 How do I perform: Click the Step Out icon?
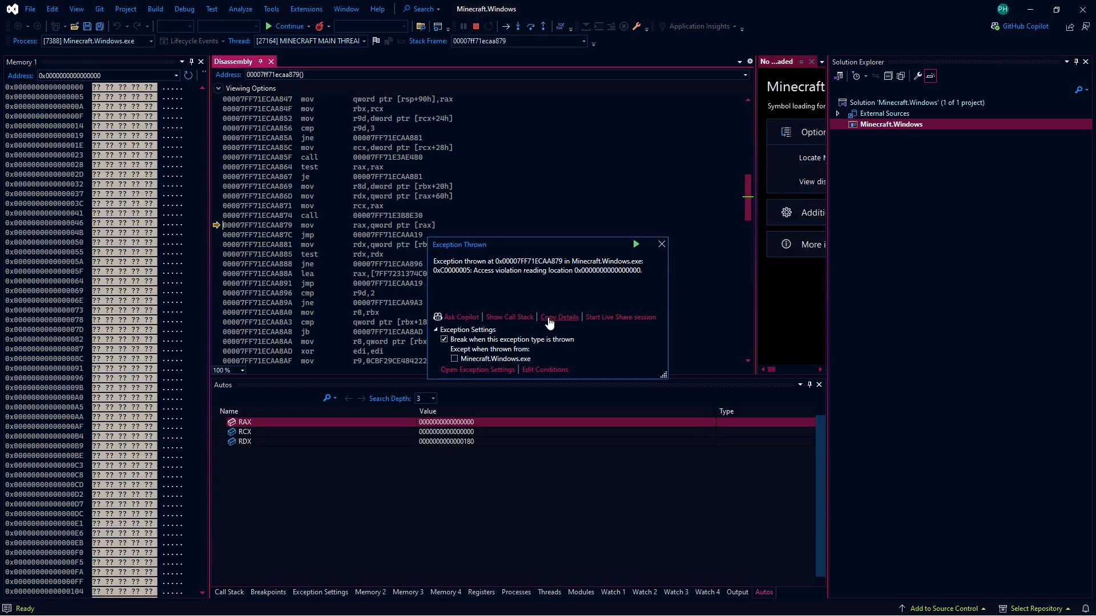(543, 26)
